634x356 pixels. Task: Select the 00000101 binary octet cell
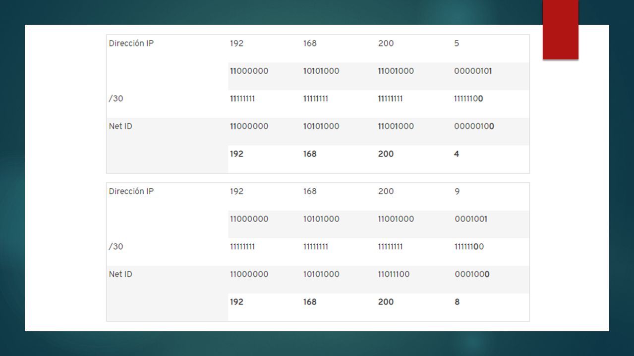click(473, 71)
